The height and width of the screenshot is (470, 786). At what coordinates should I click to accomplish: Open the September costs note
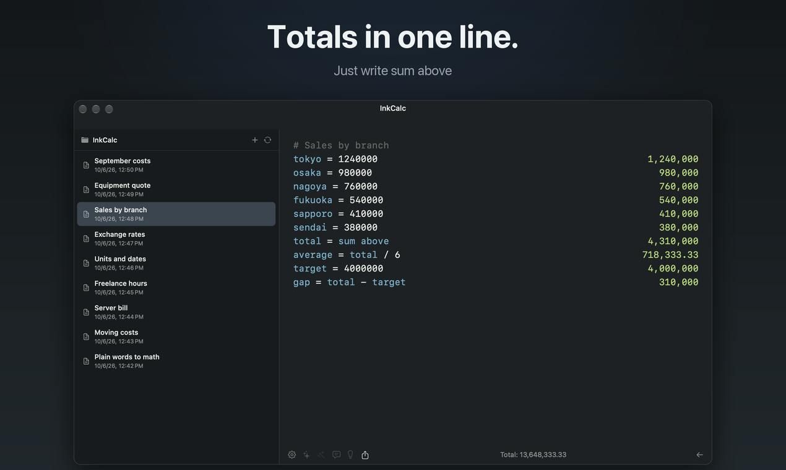click(x=176, y=165)
